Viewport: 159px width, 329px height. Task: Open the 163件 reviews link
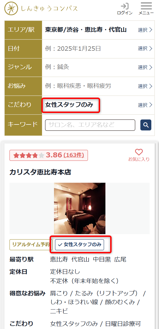[74, 155]
